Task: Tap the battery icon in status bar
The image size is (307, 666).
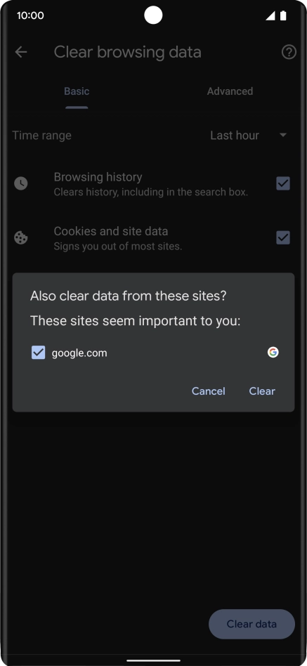Action: 283,15
